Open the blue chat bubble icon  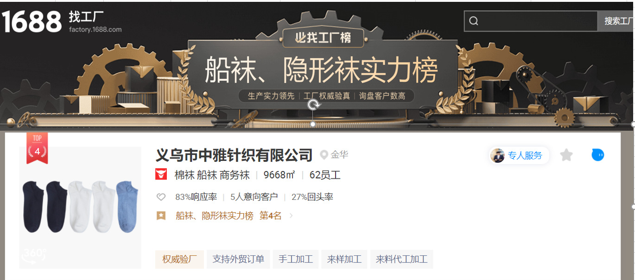click(598, 155)
